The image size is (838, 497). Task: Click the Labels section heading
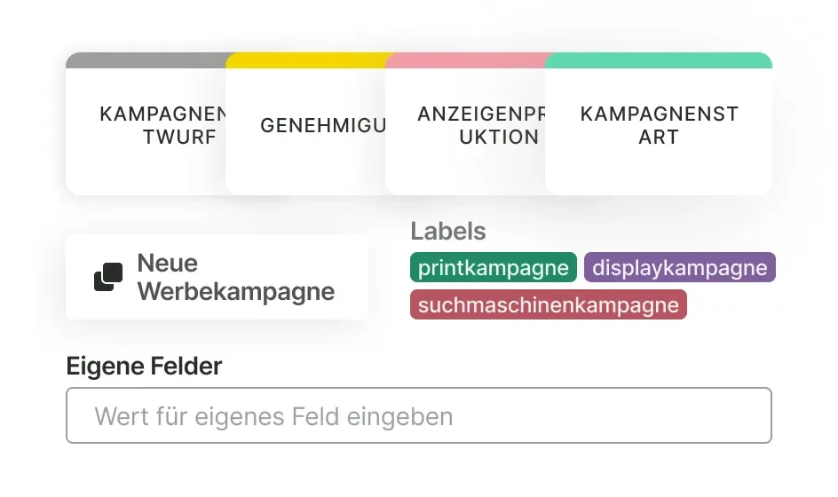pos(448,232)
